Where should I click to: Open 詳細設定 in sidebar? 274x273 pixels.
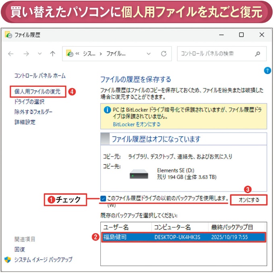coord(25,122)
